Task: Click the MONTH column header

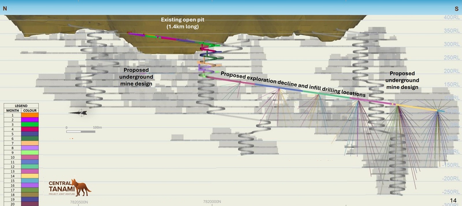Action: coord(12,111)
